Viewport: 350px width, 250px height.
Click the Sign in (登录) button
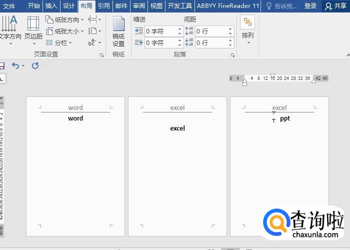pos(310,6)
